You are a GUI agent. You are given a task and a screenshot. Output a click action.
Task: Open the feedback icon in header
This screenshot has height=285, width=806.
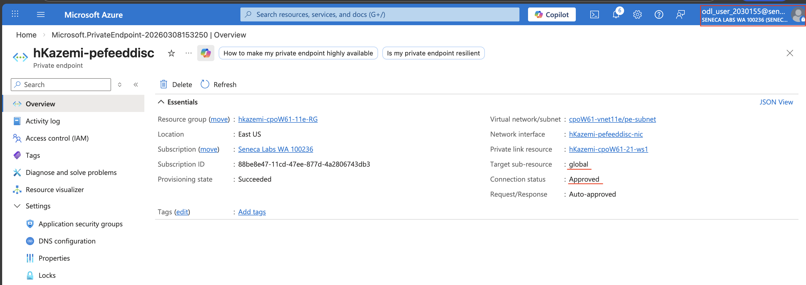click(x=680, y=15)
